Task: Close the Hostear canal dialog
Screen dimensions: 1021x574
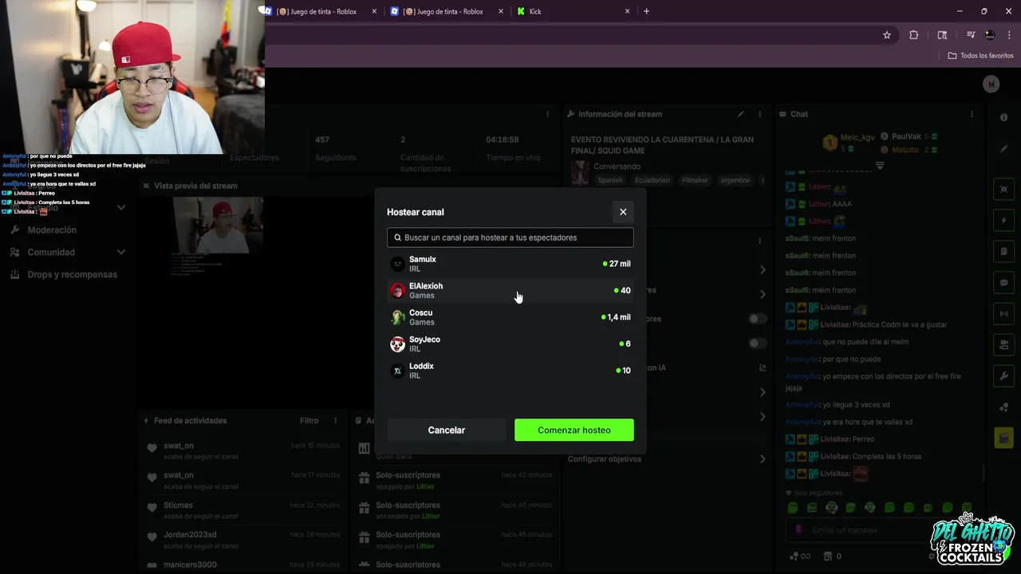Action: pyautogui.click(x=623, y=212)
